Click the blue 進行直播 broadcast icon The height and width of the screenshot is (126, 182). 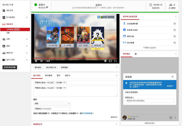pos(124,42)
